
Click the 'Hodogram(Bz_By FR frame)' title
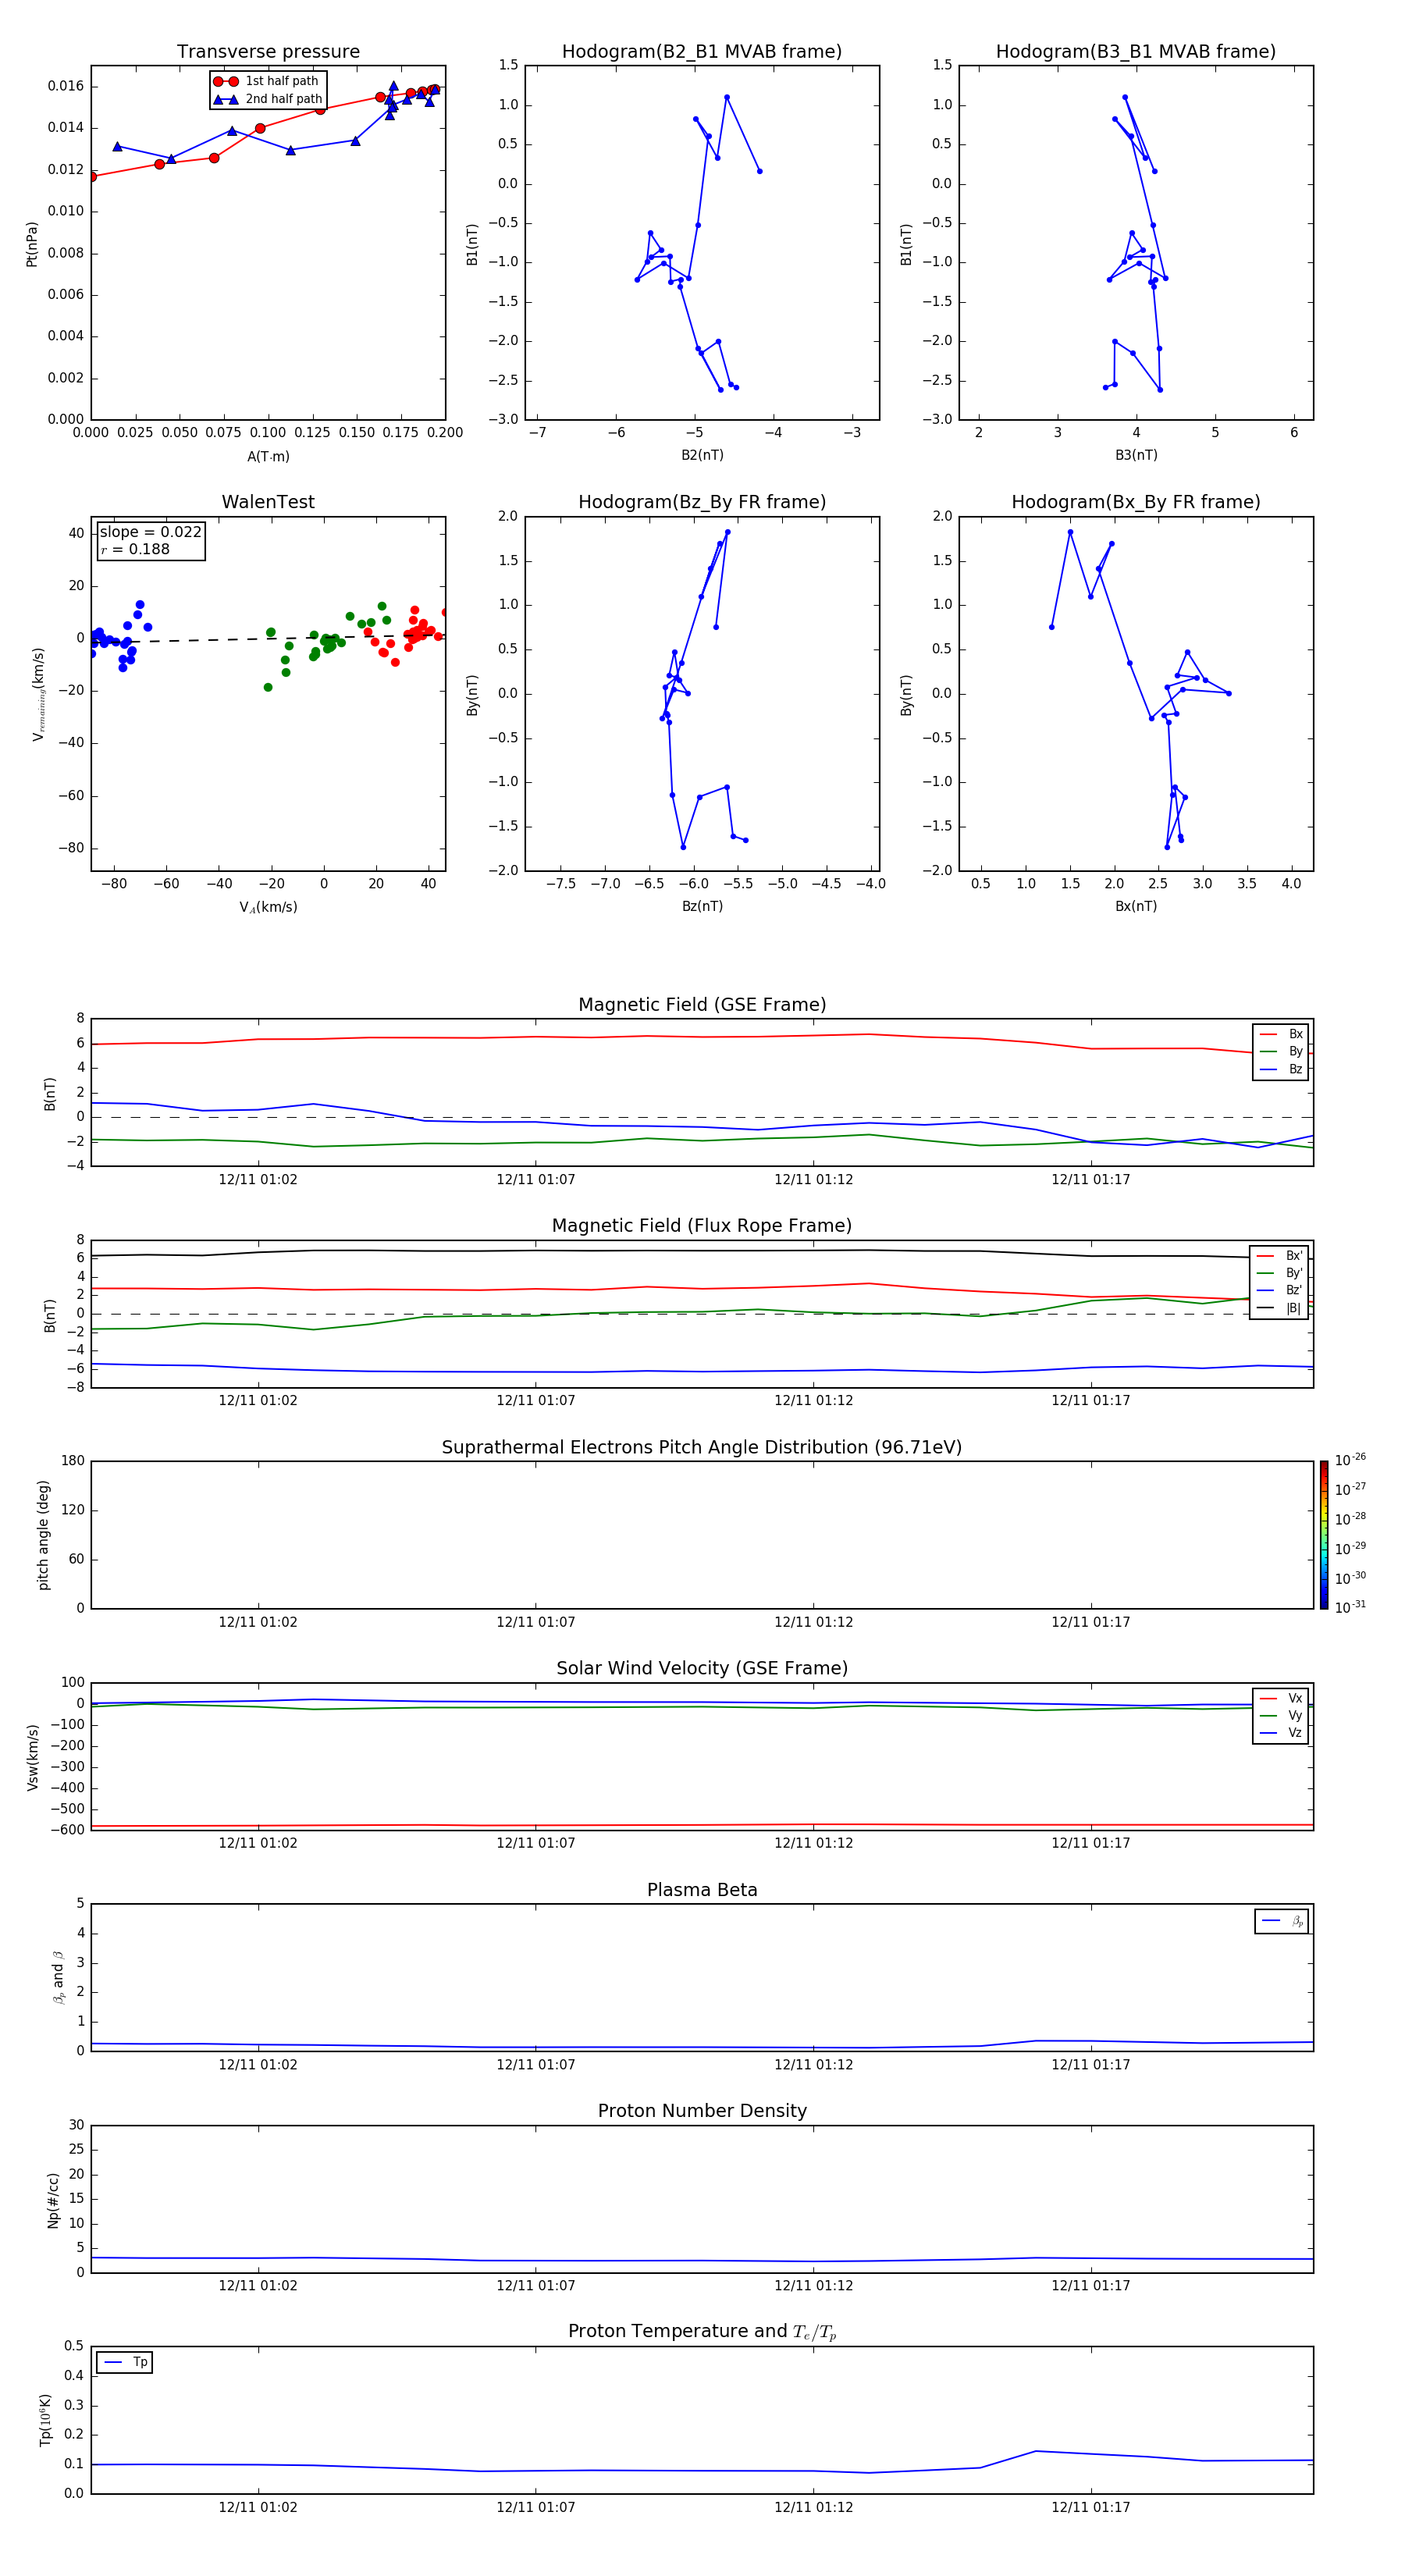click(x=702, y=502)
